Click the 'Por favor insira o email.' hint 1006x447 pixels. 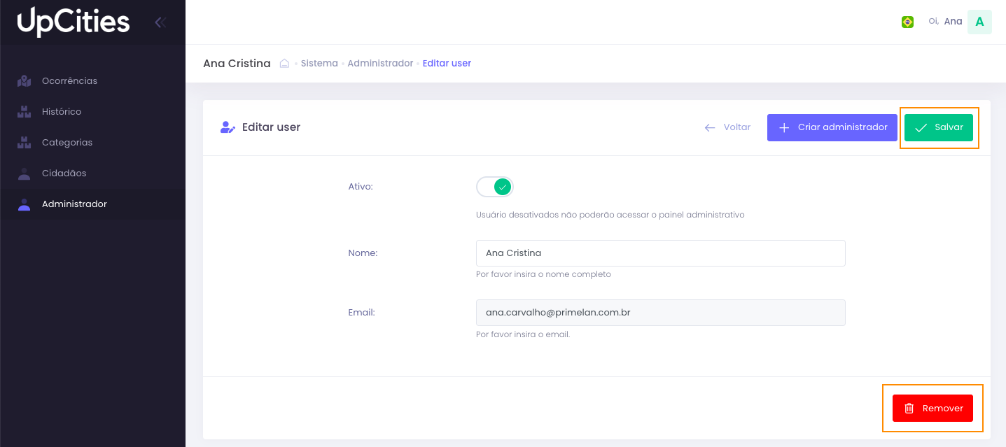coord(523,334)
